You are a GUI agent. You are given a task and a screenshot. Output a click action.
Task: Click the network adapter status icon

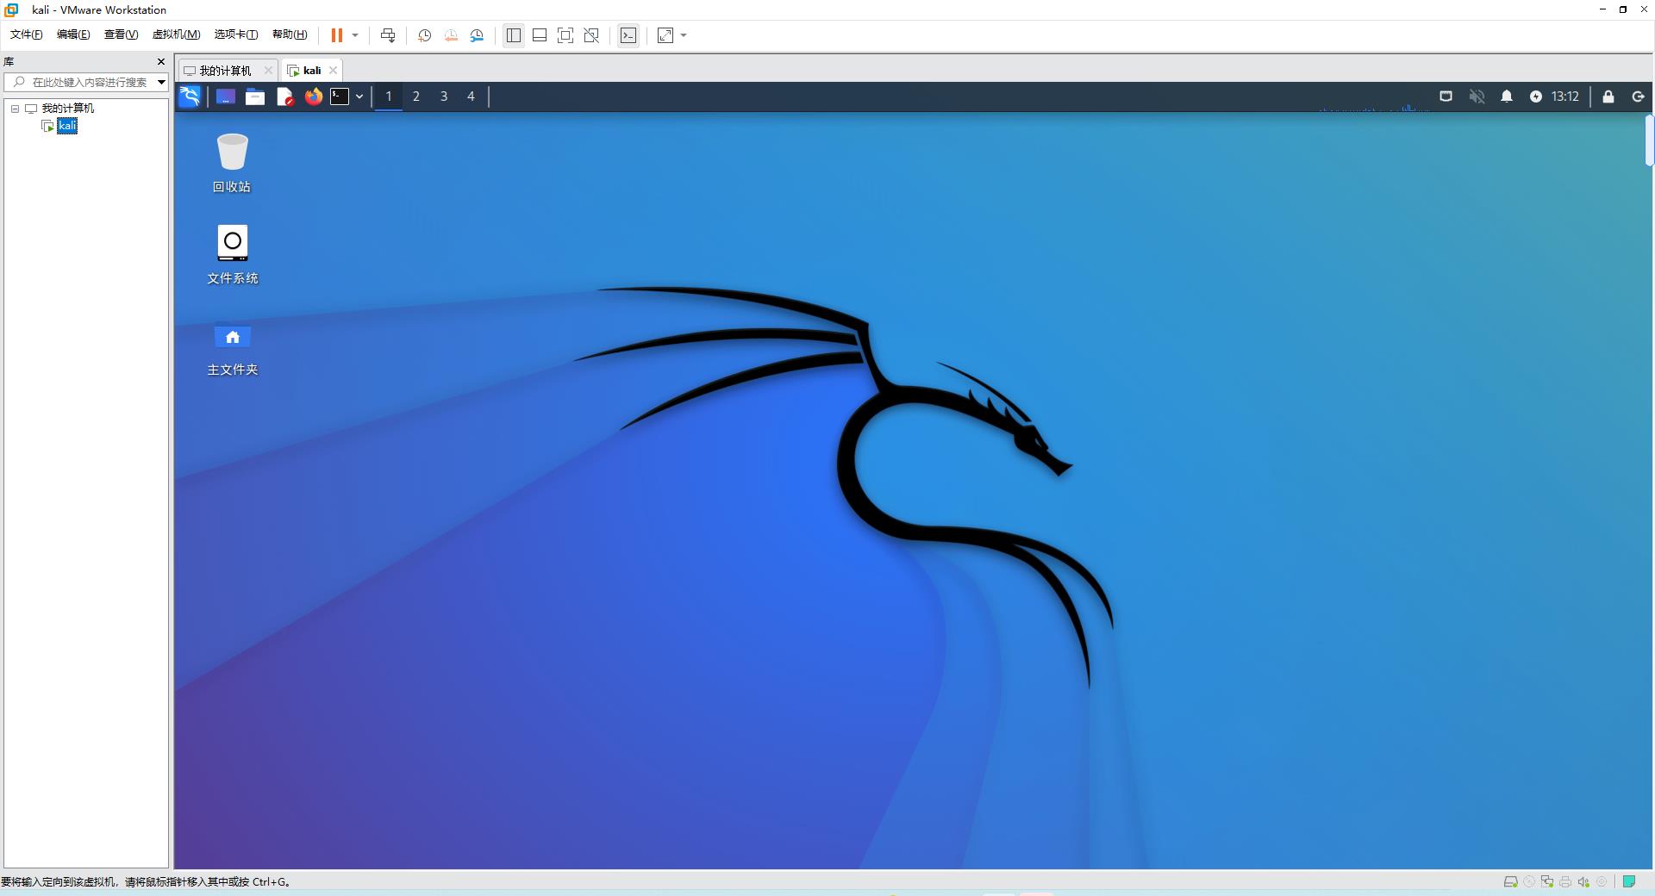point(1547,881)
